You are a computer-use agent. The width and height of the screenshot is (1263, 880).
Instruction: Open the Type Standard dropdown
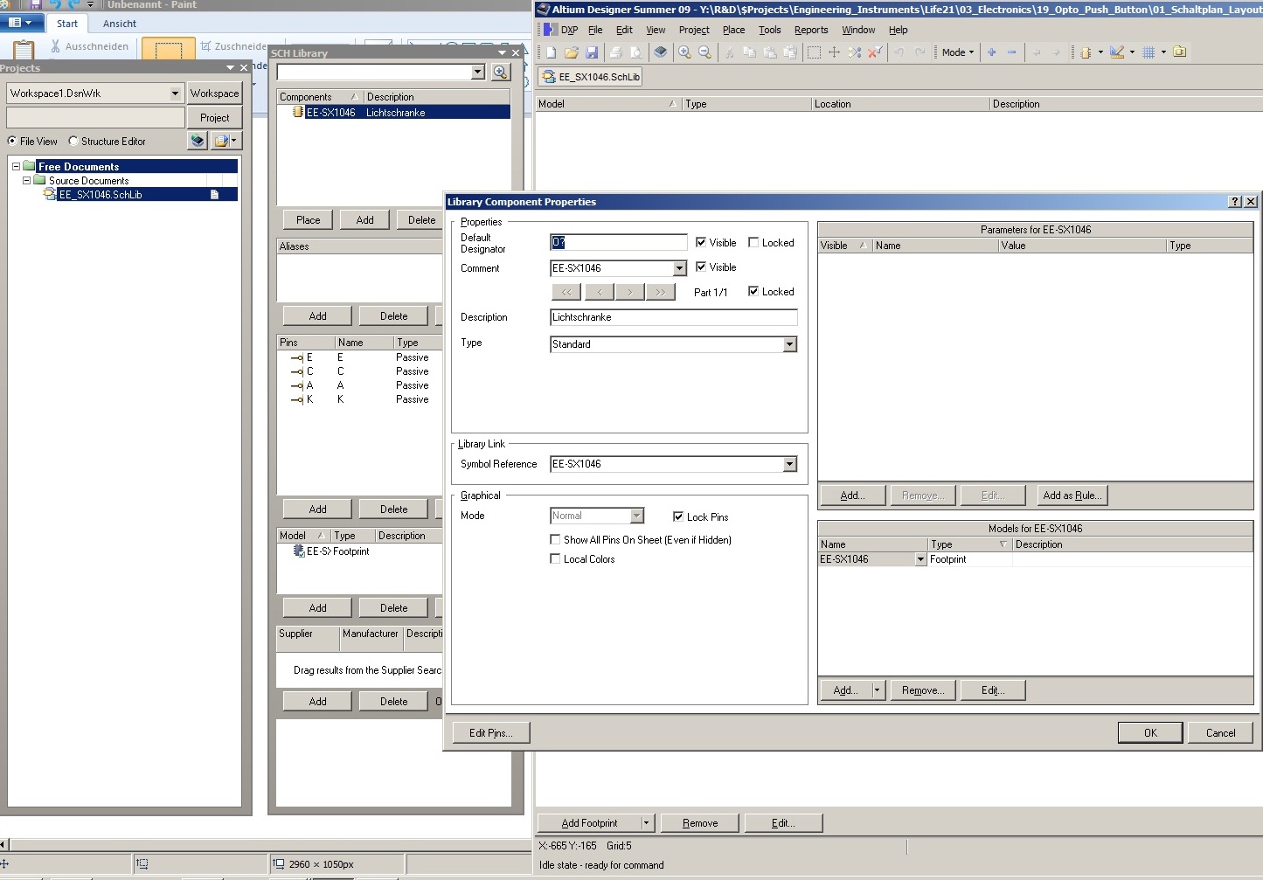coord(790,344)
